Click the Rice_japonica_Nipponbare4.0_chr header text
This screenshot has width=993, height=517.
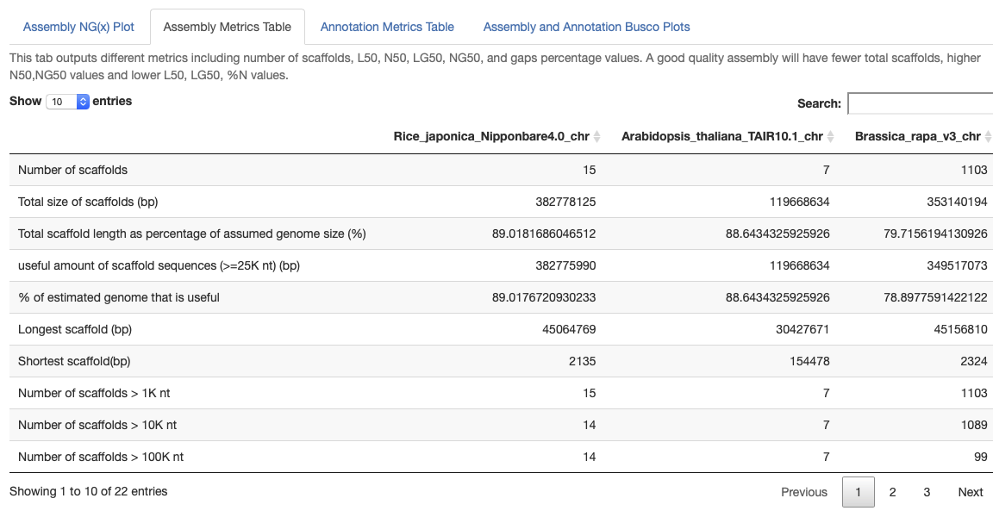pos(491,137)
